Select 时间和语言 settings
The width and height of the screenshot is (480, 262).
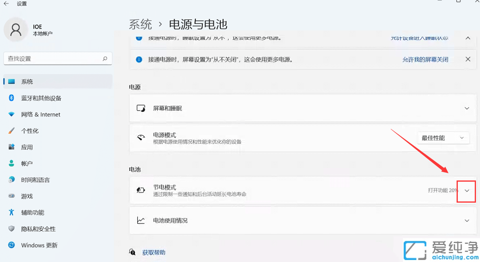tap(37, 180)
